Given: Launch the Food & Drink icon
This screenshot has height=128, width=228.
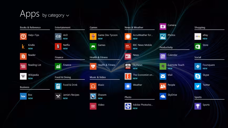Looking at the screenshot, I should pyautogui.click(x=58, y=86).
